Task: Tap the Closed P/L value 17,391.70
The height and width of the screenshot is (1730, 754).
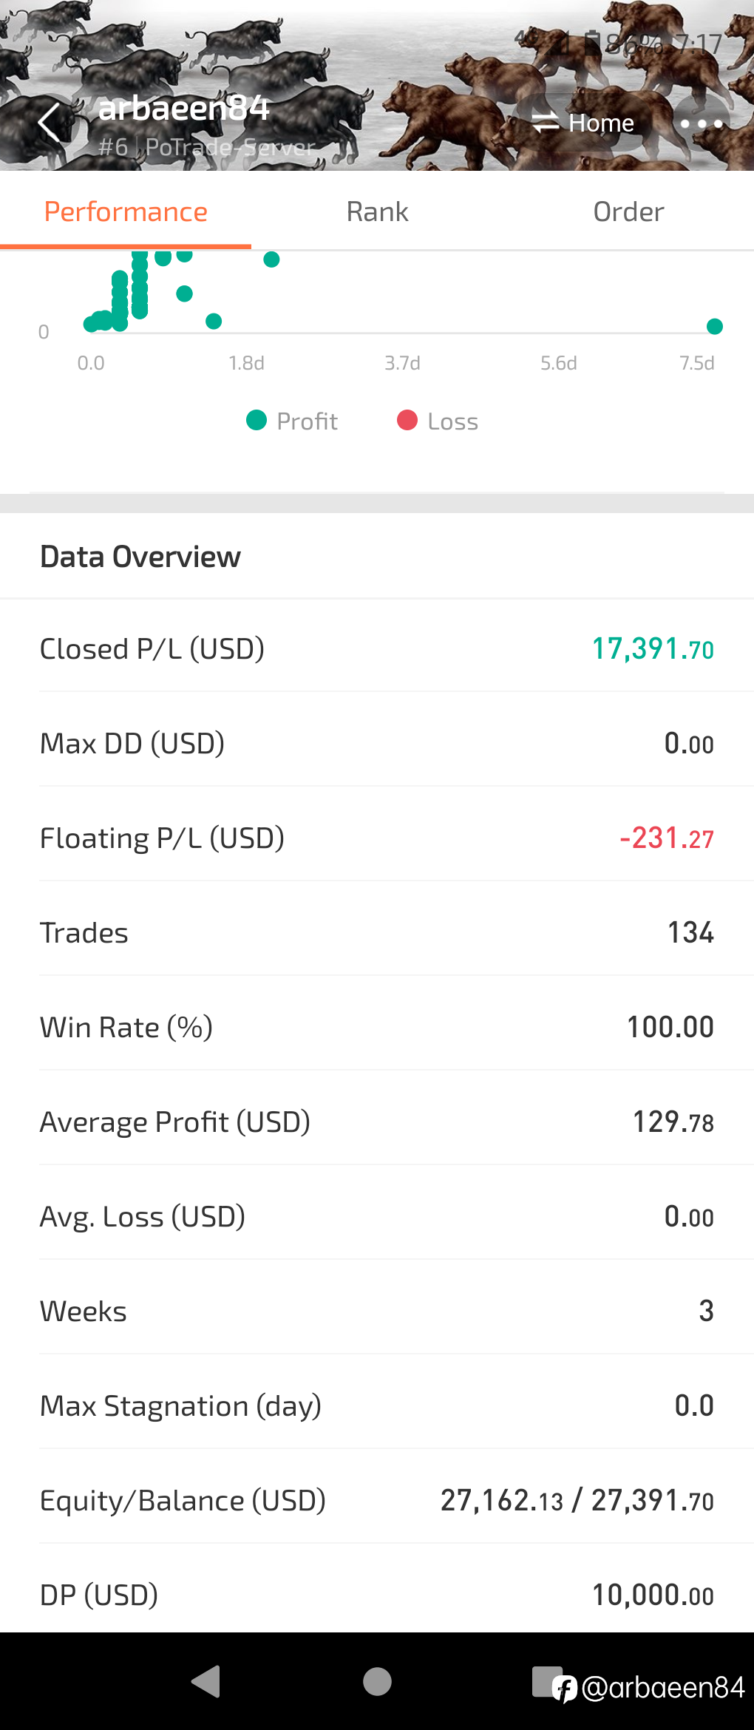Action: pos(653,649)
